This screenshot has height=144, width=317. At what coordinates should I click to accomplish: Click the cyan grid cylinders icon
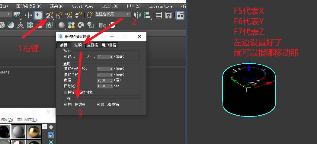pyautogui.click(x=30, y=25)
